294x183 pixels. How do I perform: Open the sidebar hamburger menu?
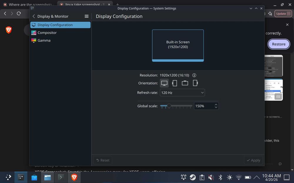coord(86,16)
